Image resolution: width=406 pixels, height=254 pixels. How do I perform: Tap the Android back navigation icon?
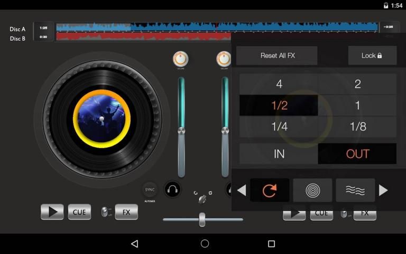[134, 243]
